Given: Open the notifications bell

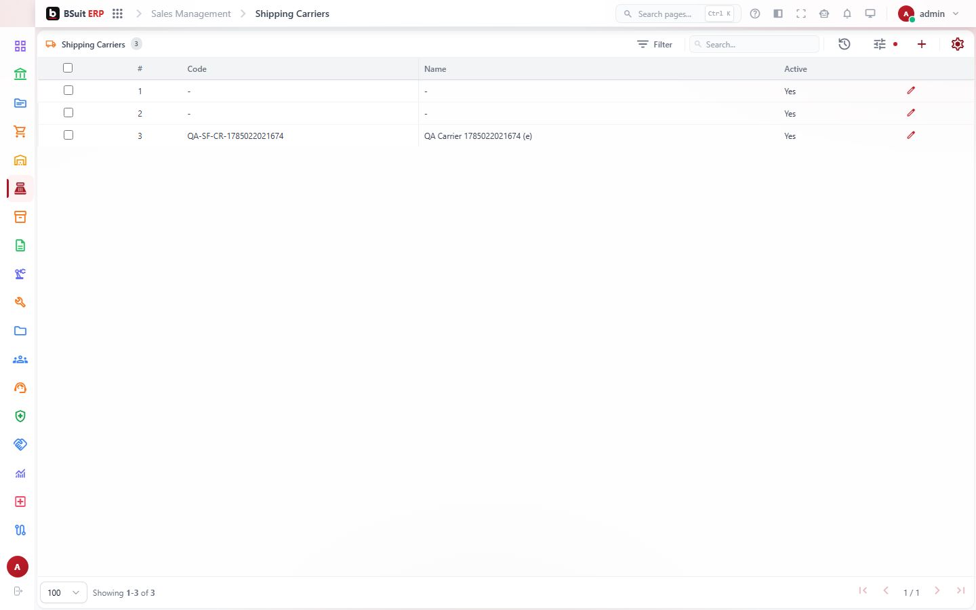Looking at the screenshot, I should (847, 14).
